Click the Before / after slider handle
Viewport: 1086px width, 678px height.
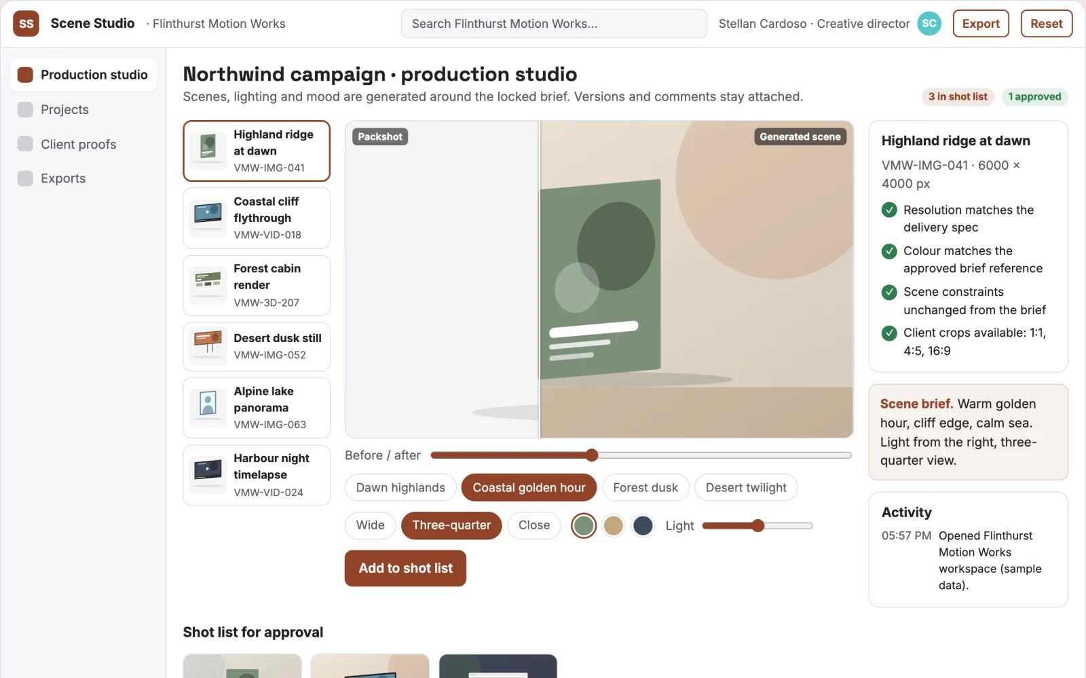[x=592, y=455]
